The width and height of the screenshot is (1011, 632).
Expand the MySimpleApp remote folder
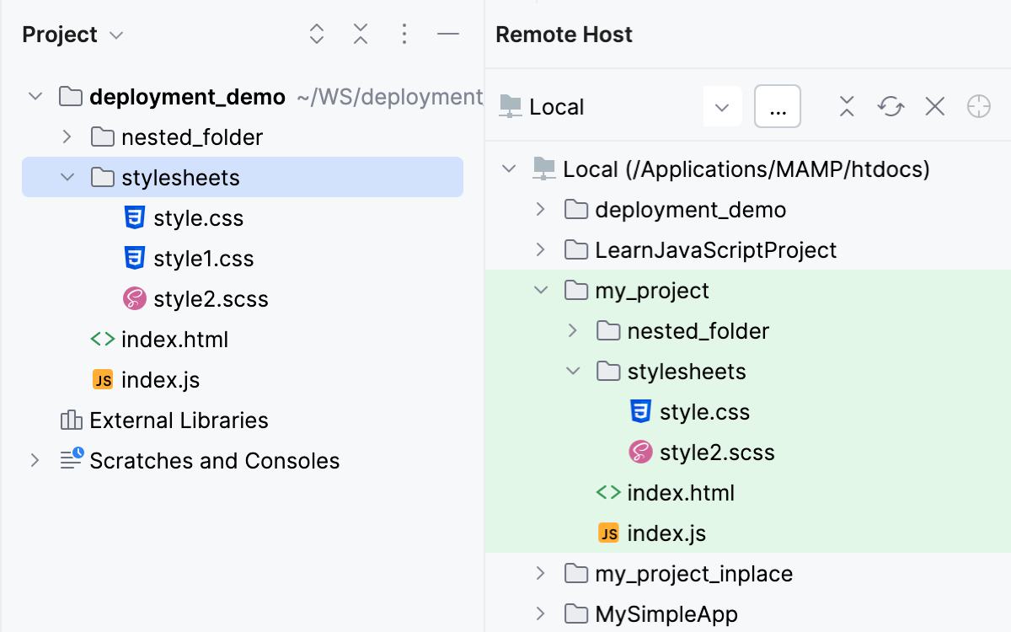541,613
